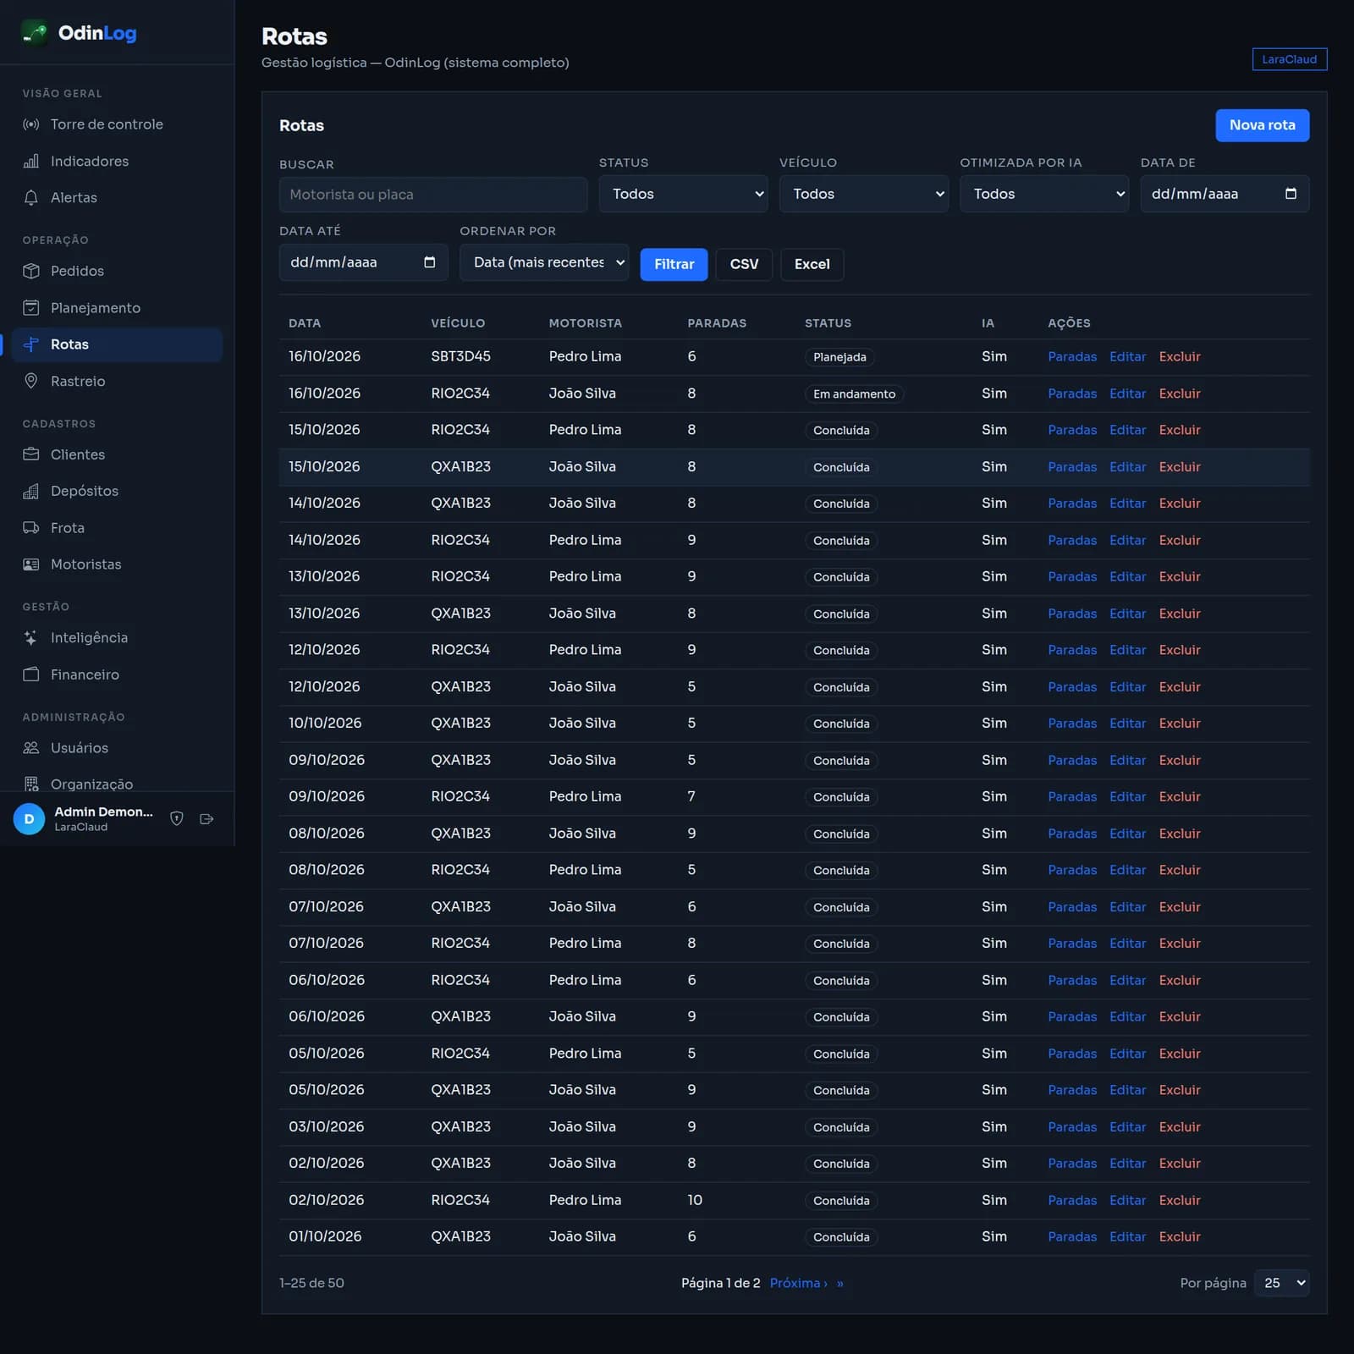Click the Depósitos building icon

click(x=31, y=491)
